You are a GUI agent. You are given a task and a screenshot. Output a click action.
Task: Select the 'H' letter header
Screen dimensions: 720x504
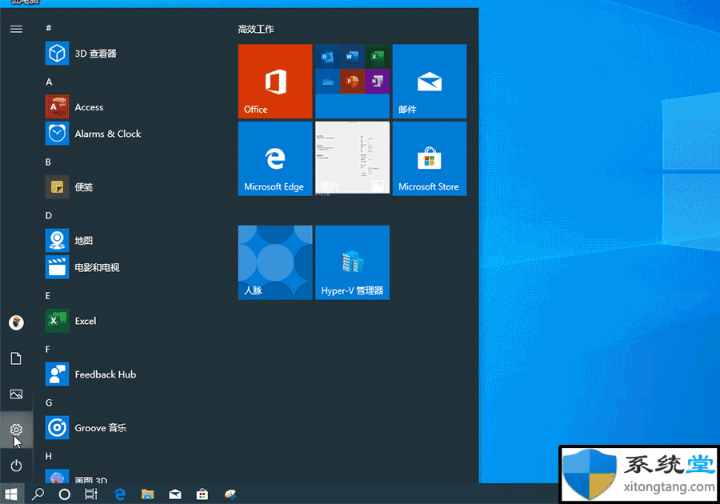pos(48,456)
